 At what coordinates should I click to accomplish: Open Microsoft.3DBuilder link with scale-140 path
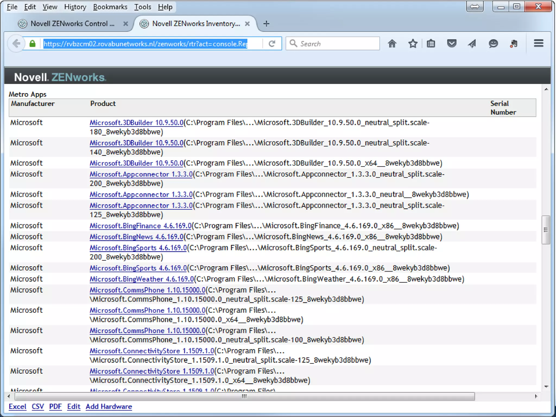[137, 143]
